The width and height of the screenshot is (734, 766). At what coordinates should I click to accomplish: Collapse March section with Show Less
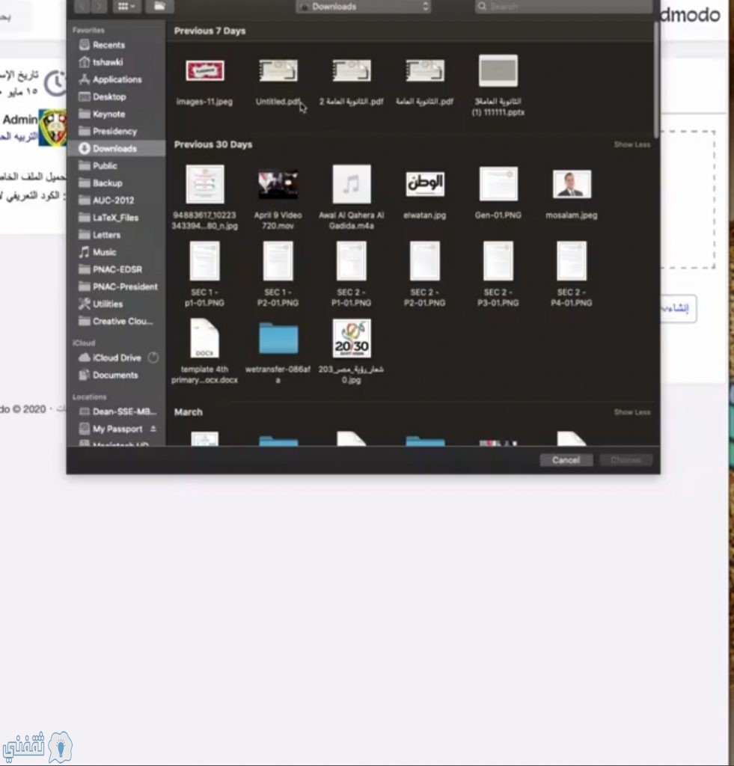point(631,412)
